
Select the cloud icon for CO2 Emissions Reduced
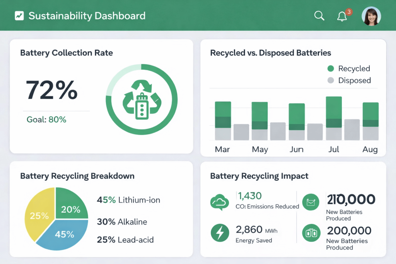(x=220, y=202)
